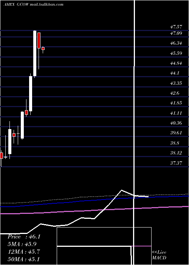Click the Price : 46.1 readout
The height and width of the screenshot is (265, 189).
(x=24, y=237)
